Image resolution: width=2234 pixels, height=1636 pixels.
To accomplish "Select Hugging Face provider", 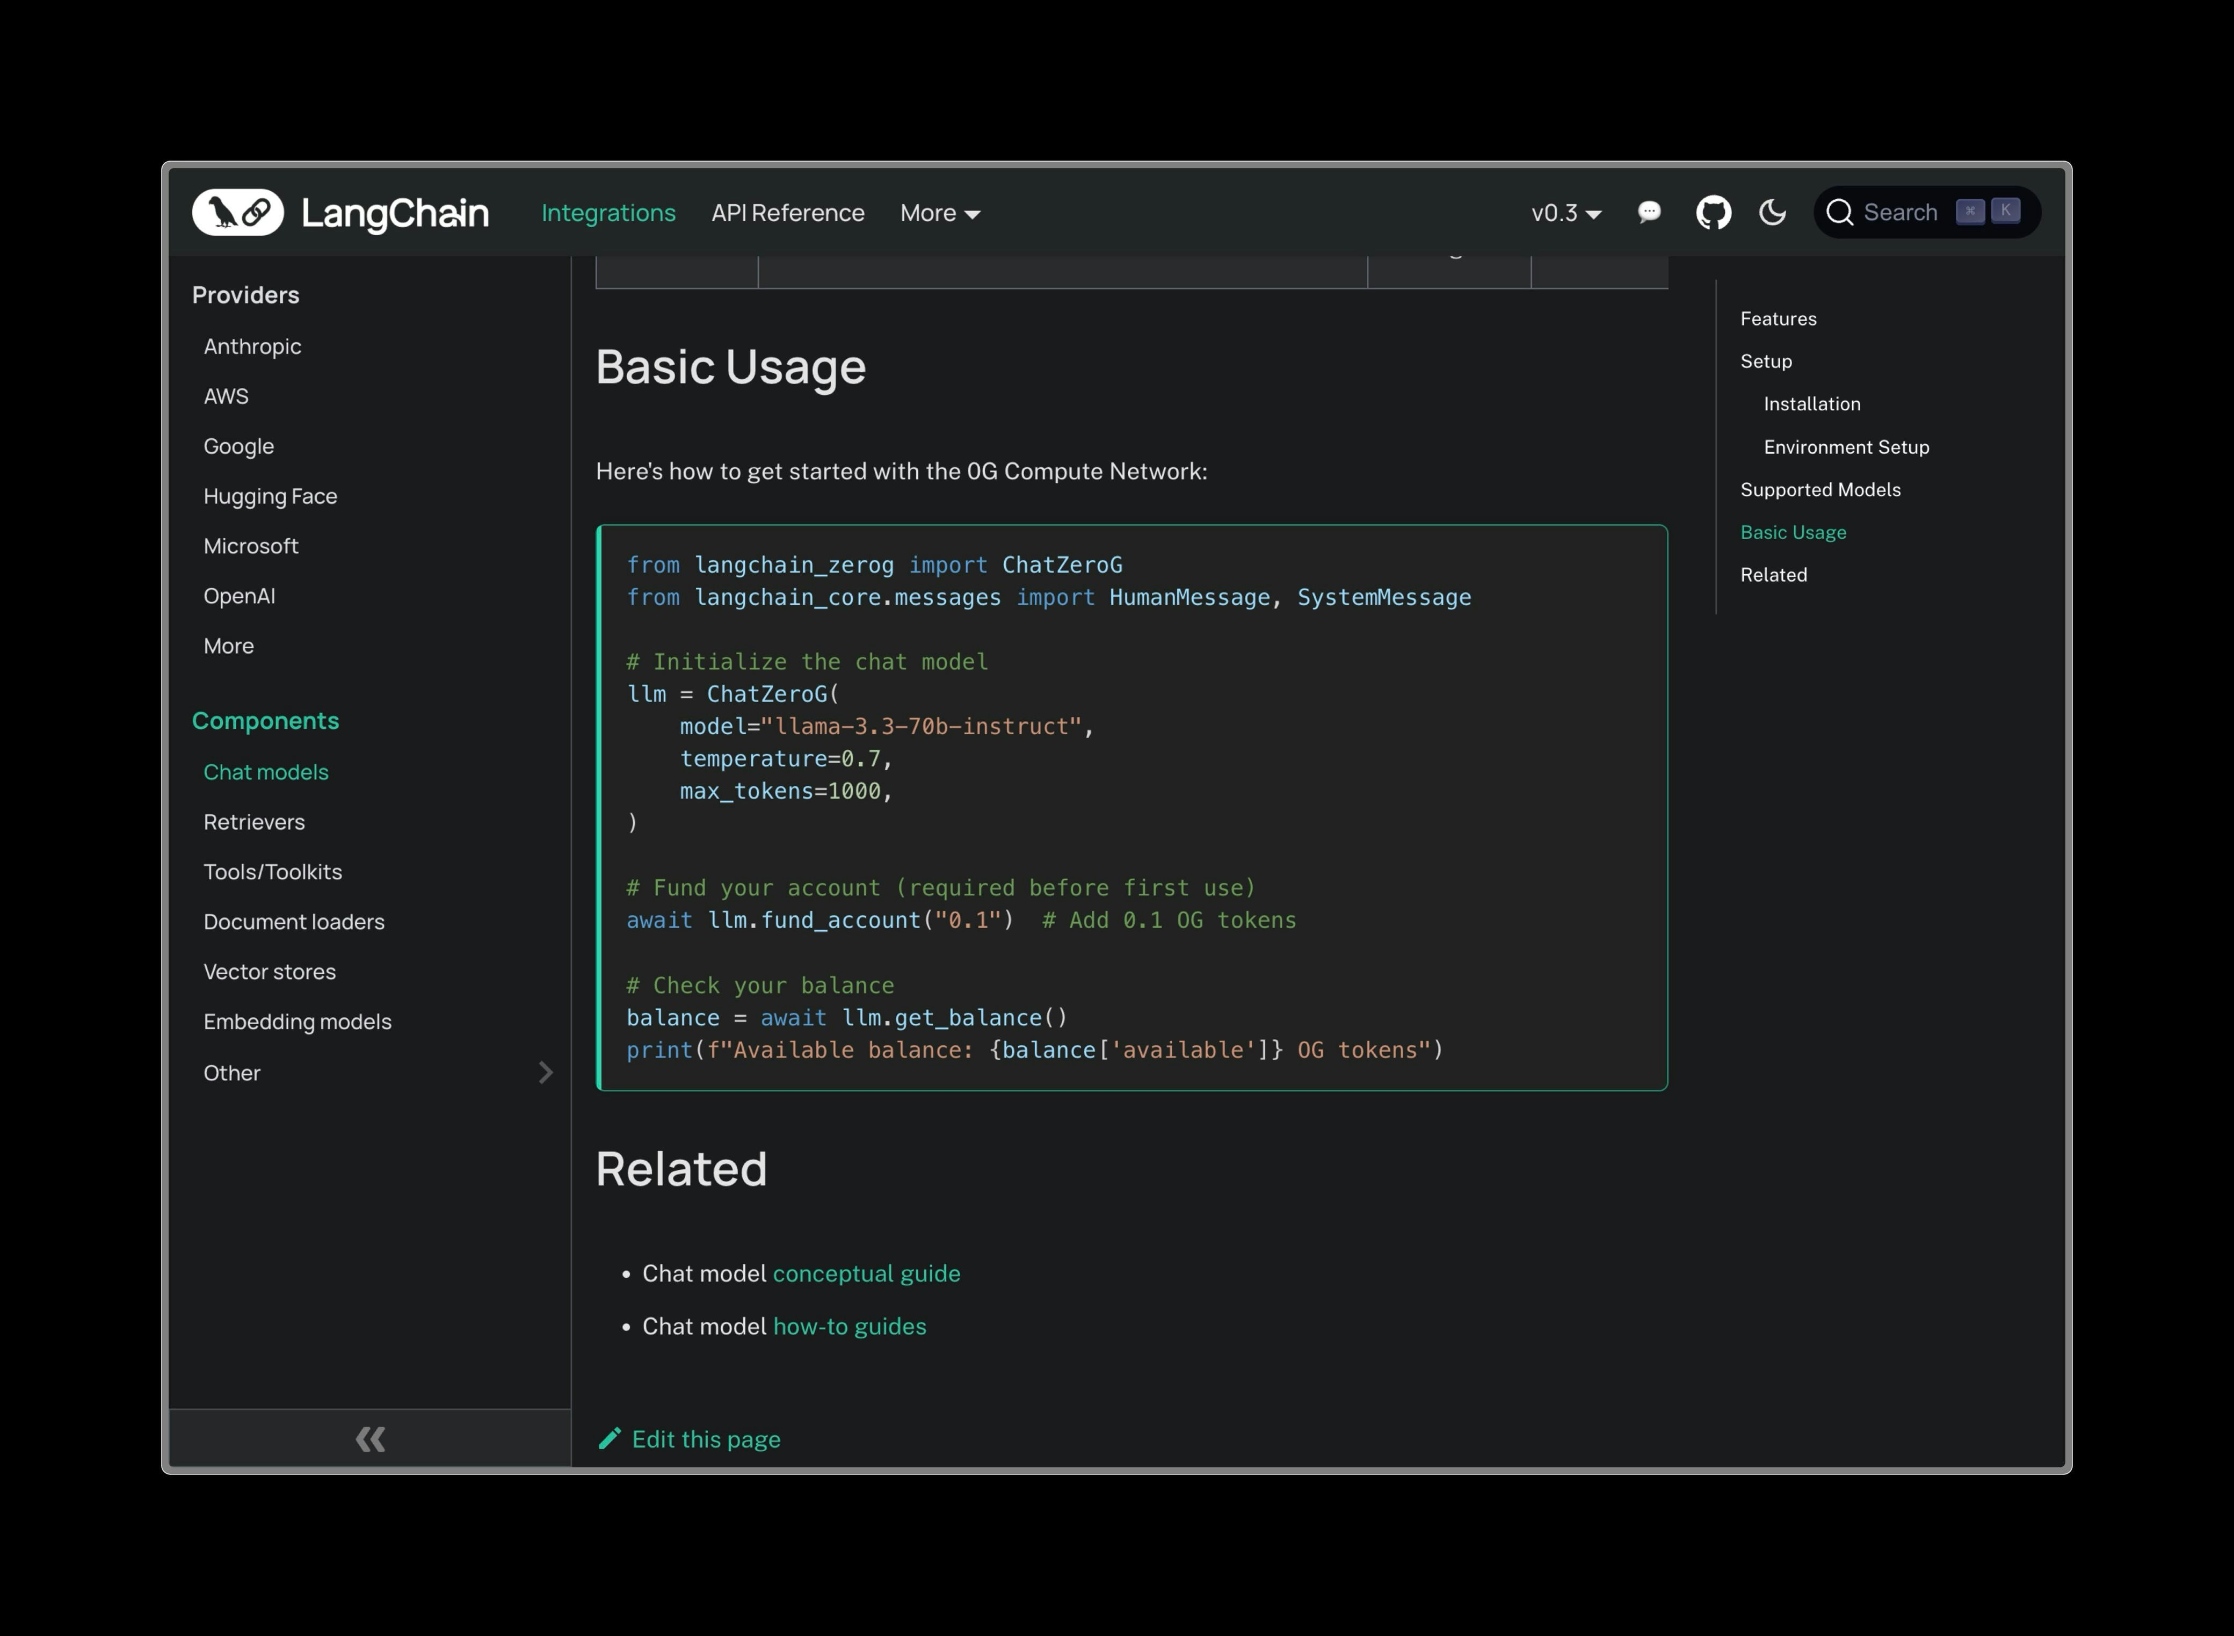I will (270, 496).
